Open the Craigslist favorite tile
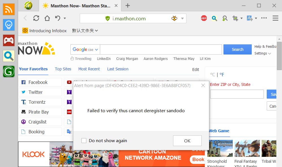Screen dimensions: 282x167 pos(40,122)
